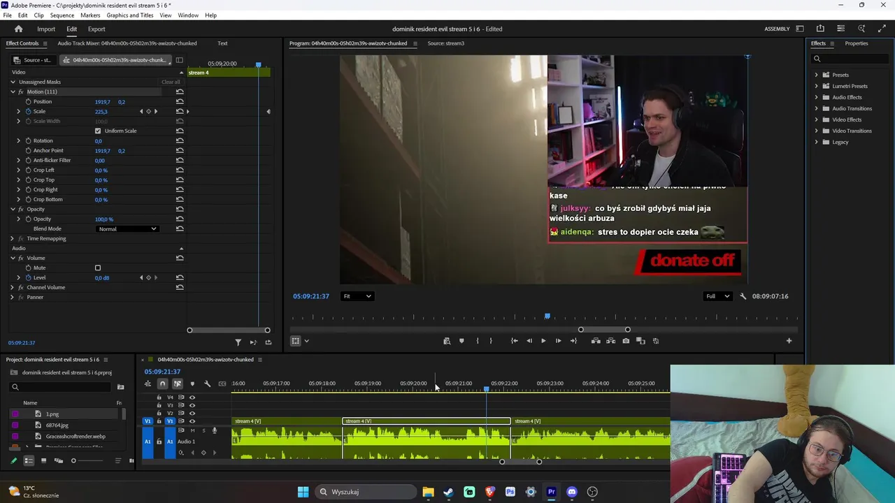Viewport: 895px width, 503px height.
Task: Reset the Rotation parameter
Action: click(180, 141)
